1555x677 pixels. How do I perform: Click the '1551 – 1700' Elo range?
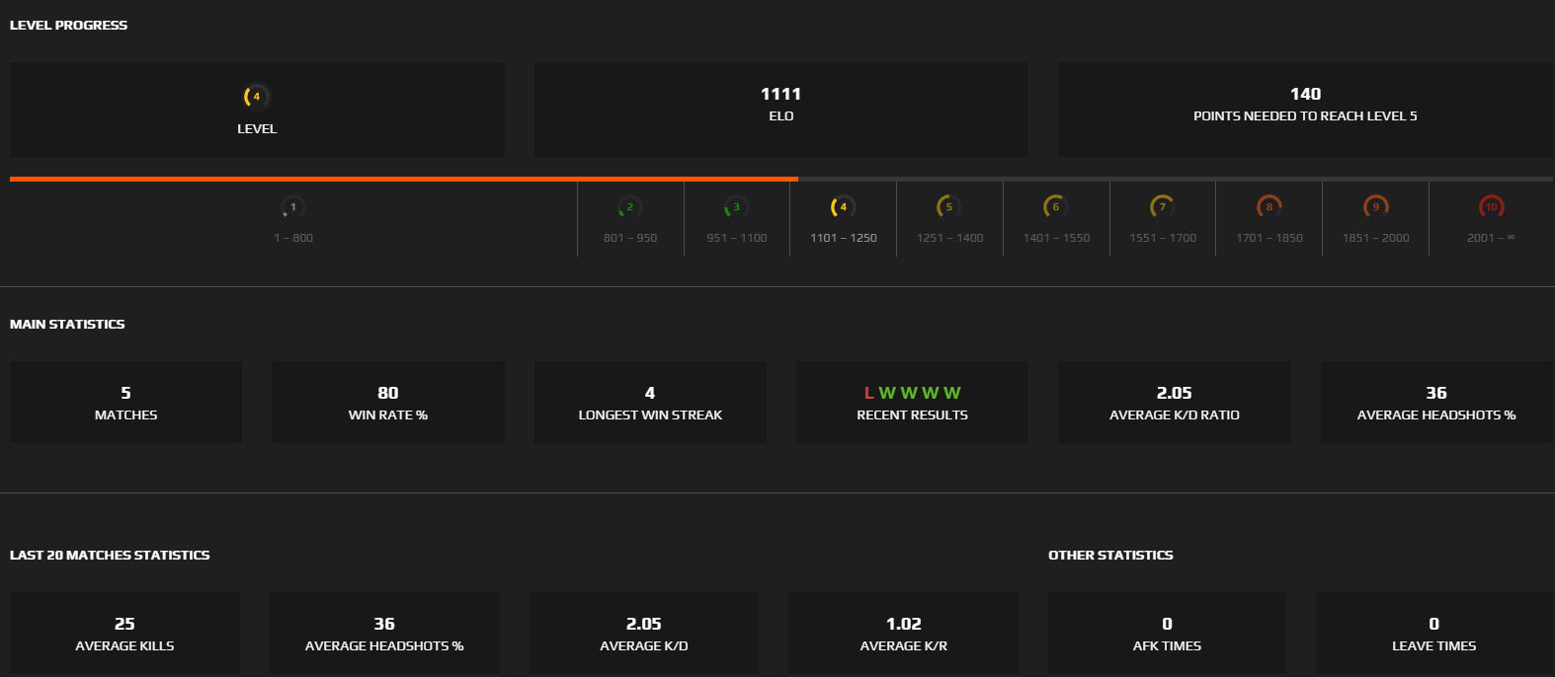(1163, 238)
